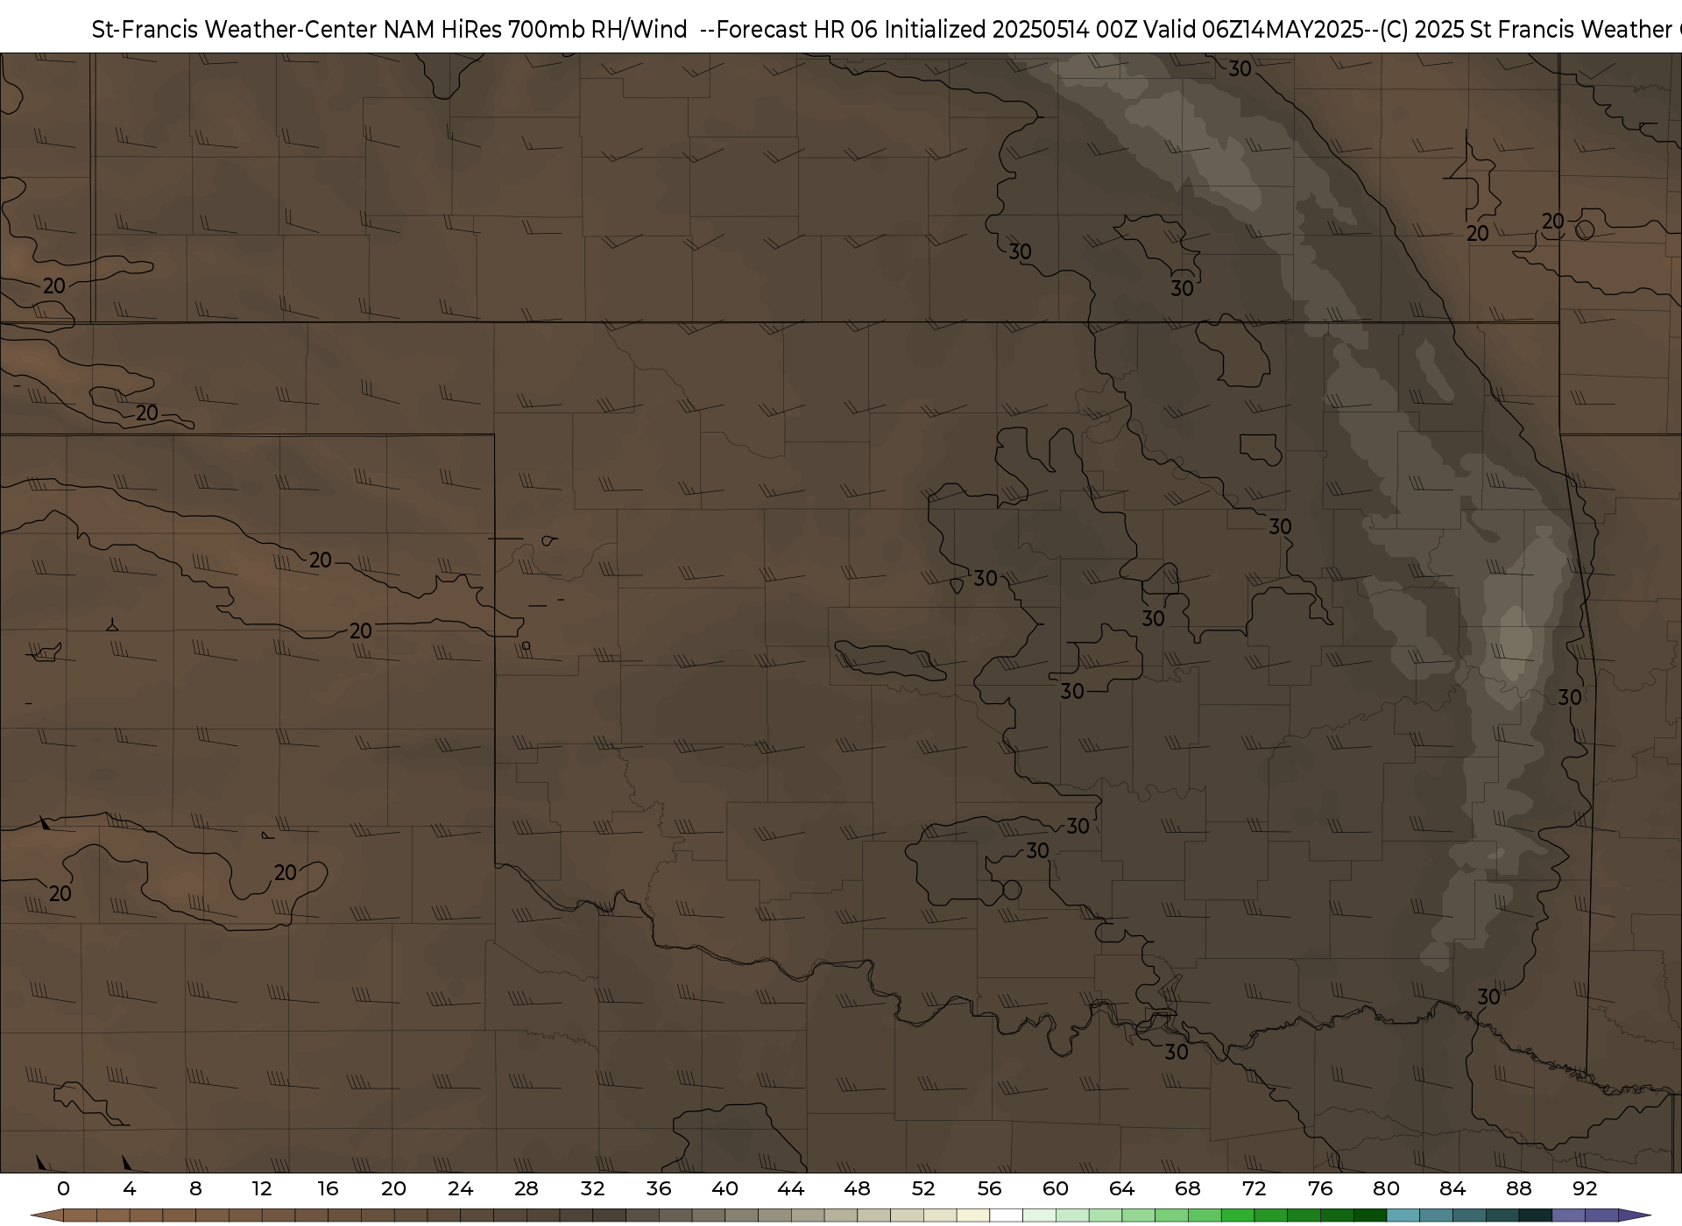The width and height of the screenshot is (1682, 1226).
Task: Click the colorbar label '28'
Action: coord(527,1188)
